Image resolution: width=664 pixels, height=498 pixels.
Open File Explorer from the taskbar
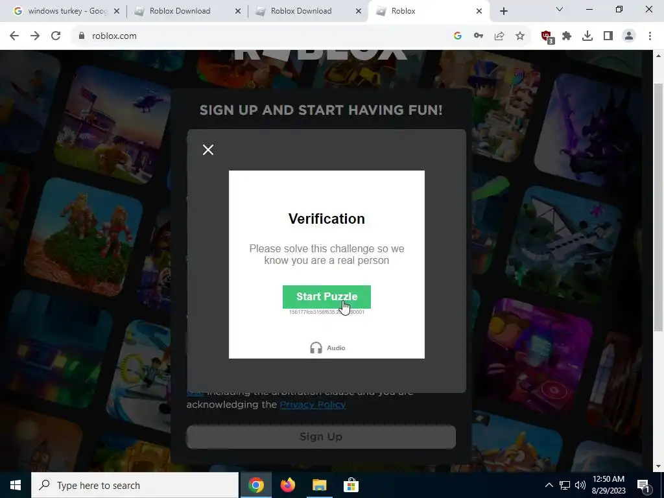(319, 485)
